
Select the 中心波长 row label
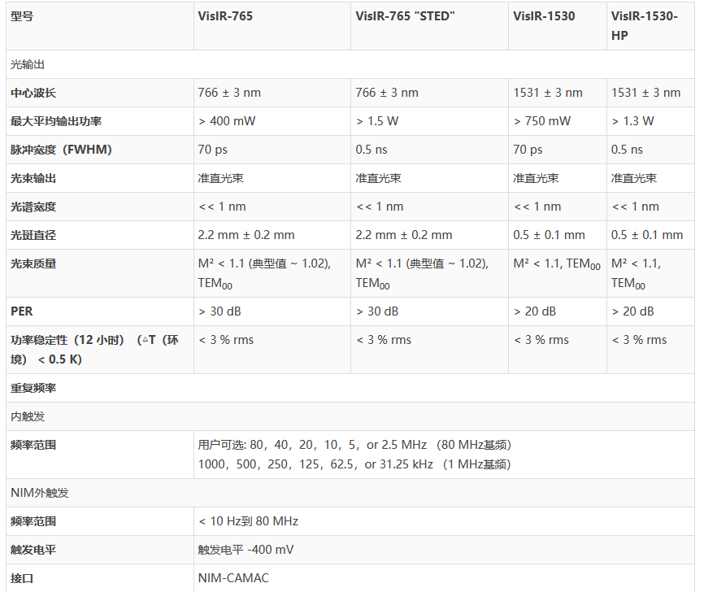click(33, 93)
